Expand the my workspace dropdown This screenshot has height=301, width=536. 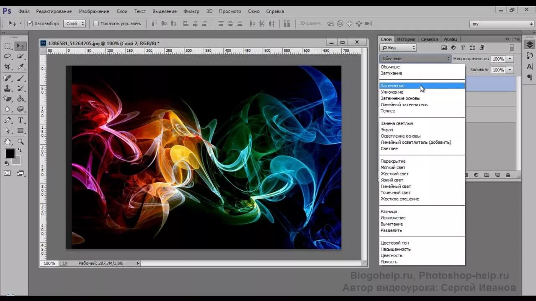tap(502, 24)
